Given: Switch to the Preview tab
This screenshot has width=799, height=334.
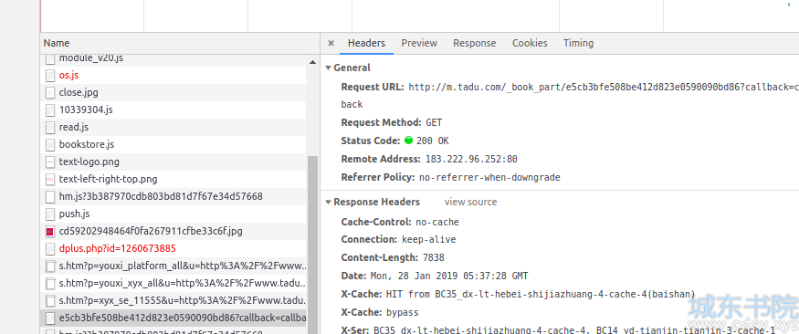Looking at the screenshot, I should pos(419,43).
